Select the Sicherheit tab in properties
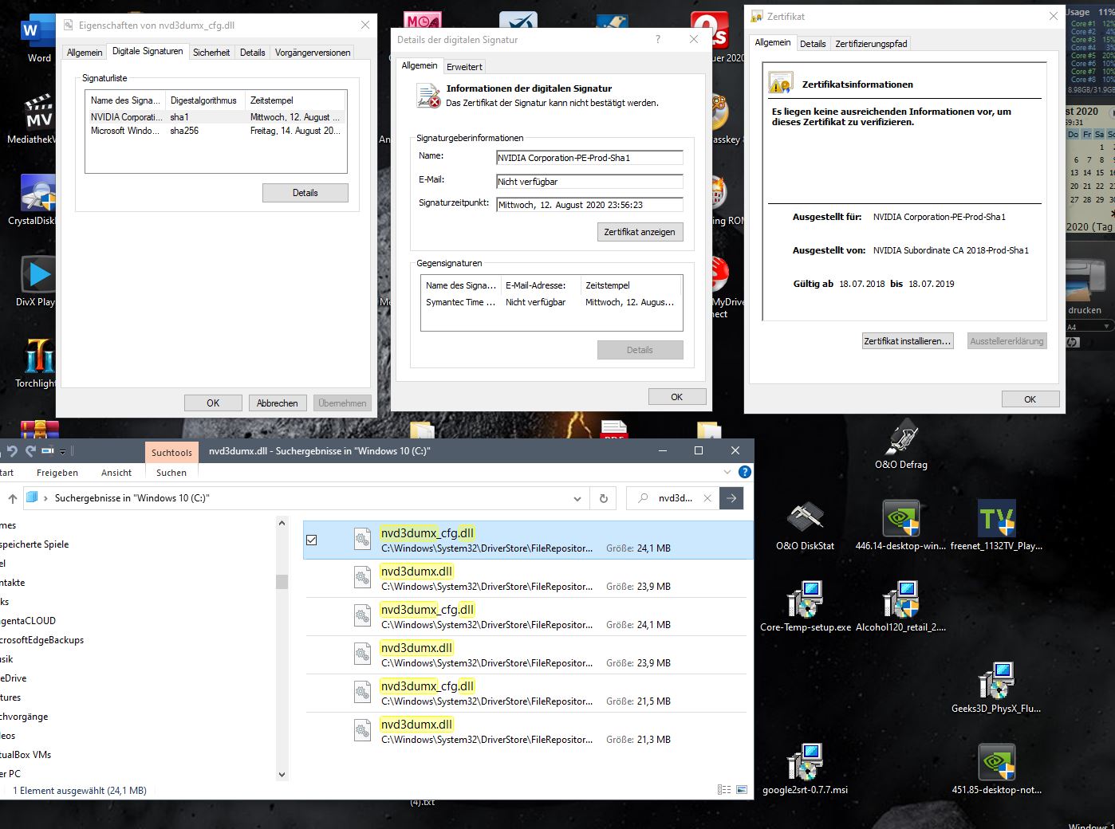 211,53
